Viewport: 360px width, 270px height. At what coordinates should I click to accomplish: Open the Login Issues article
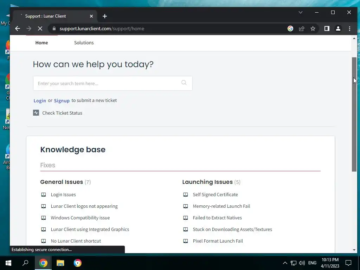[x=63, y=195]
